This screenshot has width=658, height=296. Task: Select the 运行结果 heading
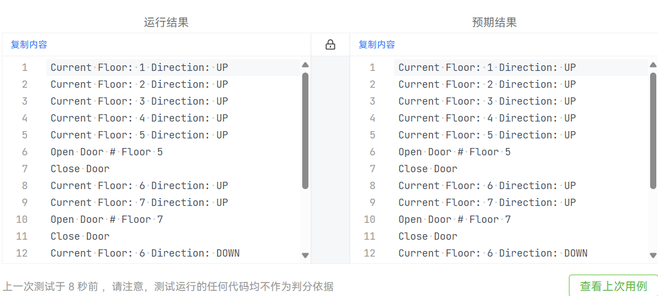tap(166, 23)
